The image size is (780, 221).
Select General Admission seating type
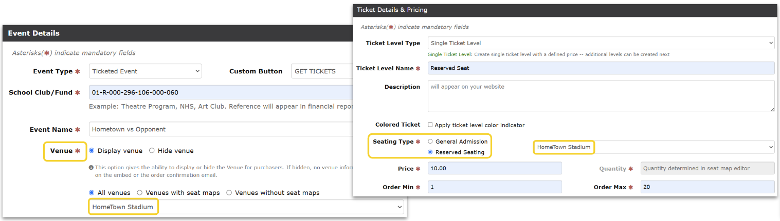pos(430,142)
